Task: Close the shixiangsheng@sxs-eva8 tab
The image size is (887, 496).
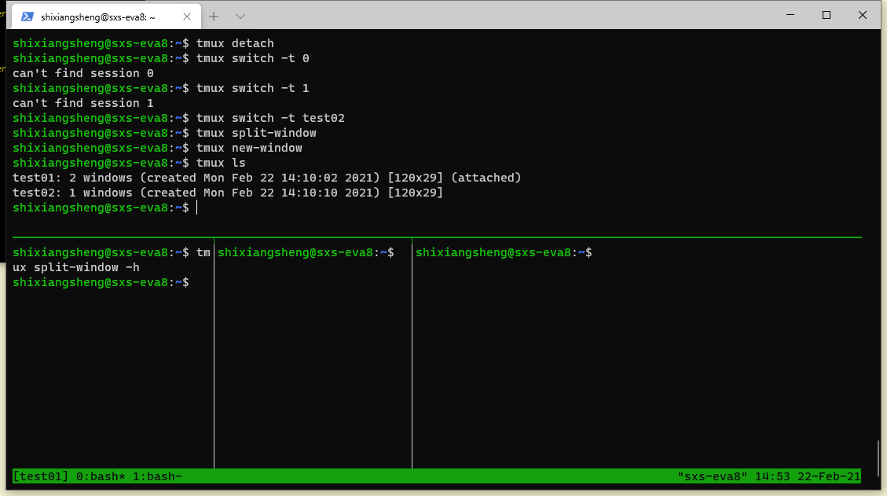Action: point(187,17)
